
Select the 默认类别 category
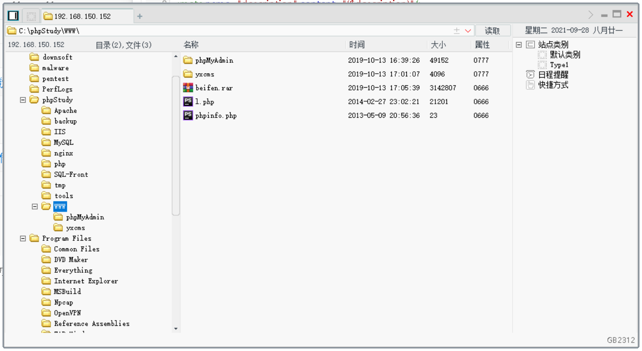[x=565, y=55]
